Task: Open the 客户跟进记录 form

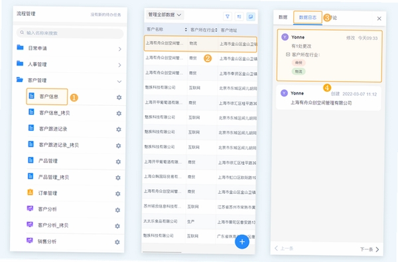Action: point(53,129)
